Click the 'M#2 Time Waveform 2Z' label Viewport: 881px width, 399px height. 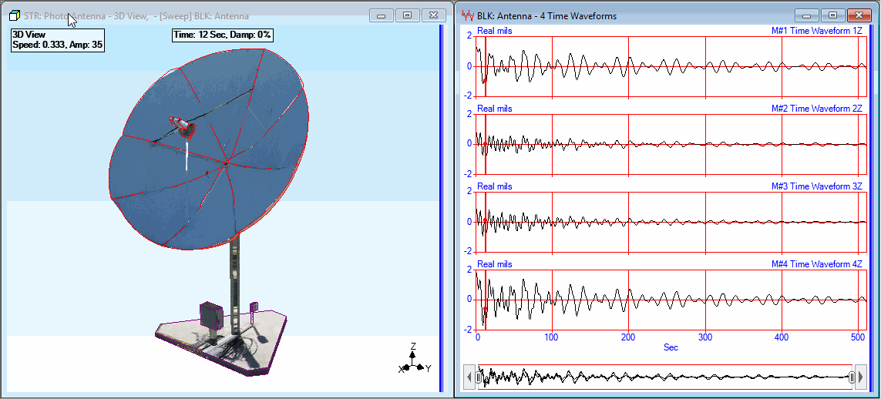pyautogui.click(x=816, y=109)
